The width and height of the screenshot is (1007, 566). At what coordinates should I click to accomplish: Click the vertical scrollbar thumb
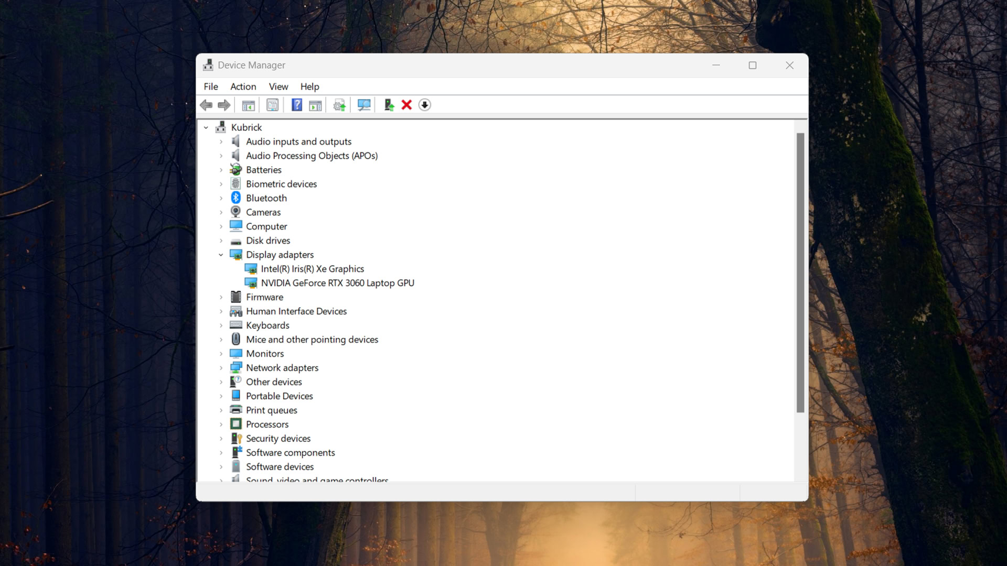click(x=800, y=273)
